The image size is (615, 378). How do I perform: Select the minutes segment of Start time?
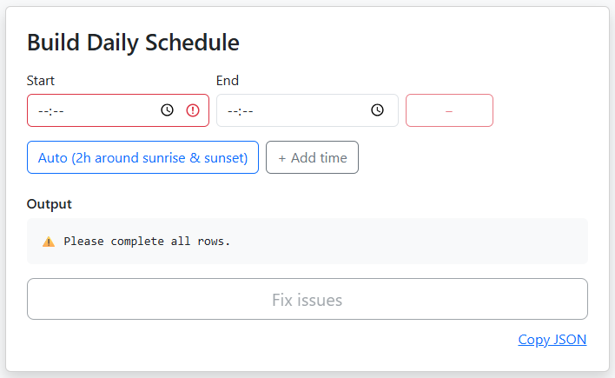[58, 111]
